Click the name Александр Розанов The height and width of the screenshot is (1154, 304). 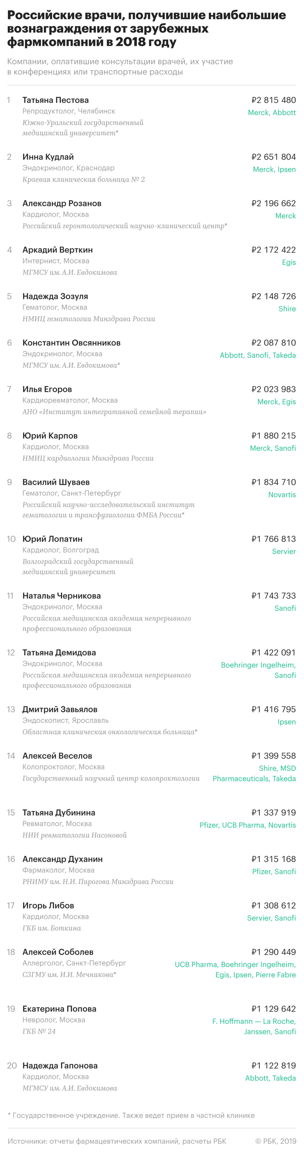pyautogui.click(x=62, y=203)
